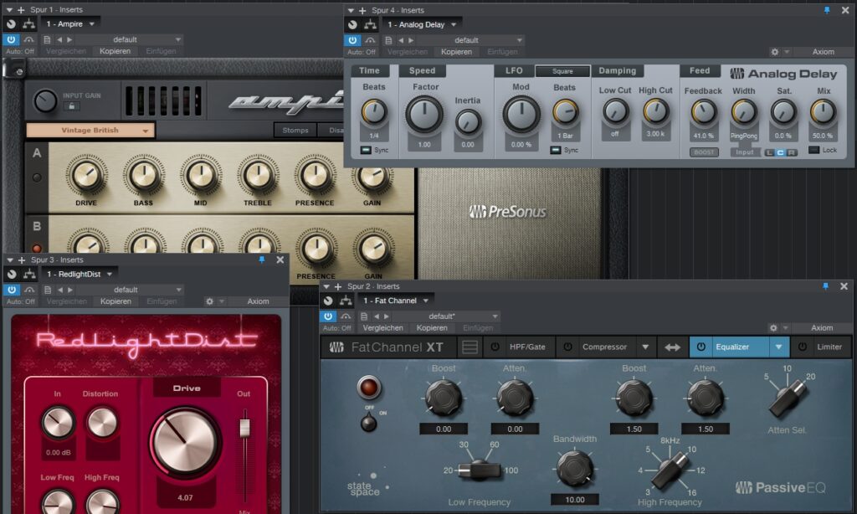Open automation mode icon in Spur 2 window

[x=346, y=316]
